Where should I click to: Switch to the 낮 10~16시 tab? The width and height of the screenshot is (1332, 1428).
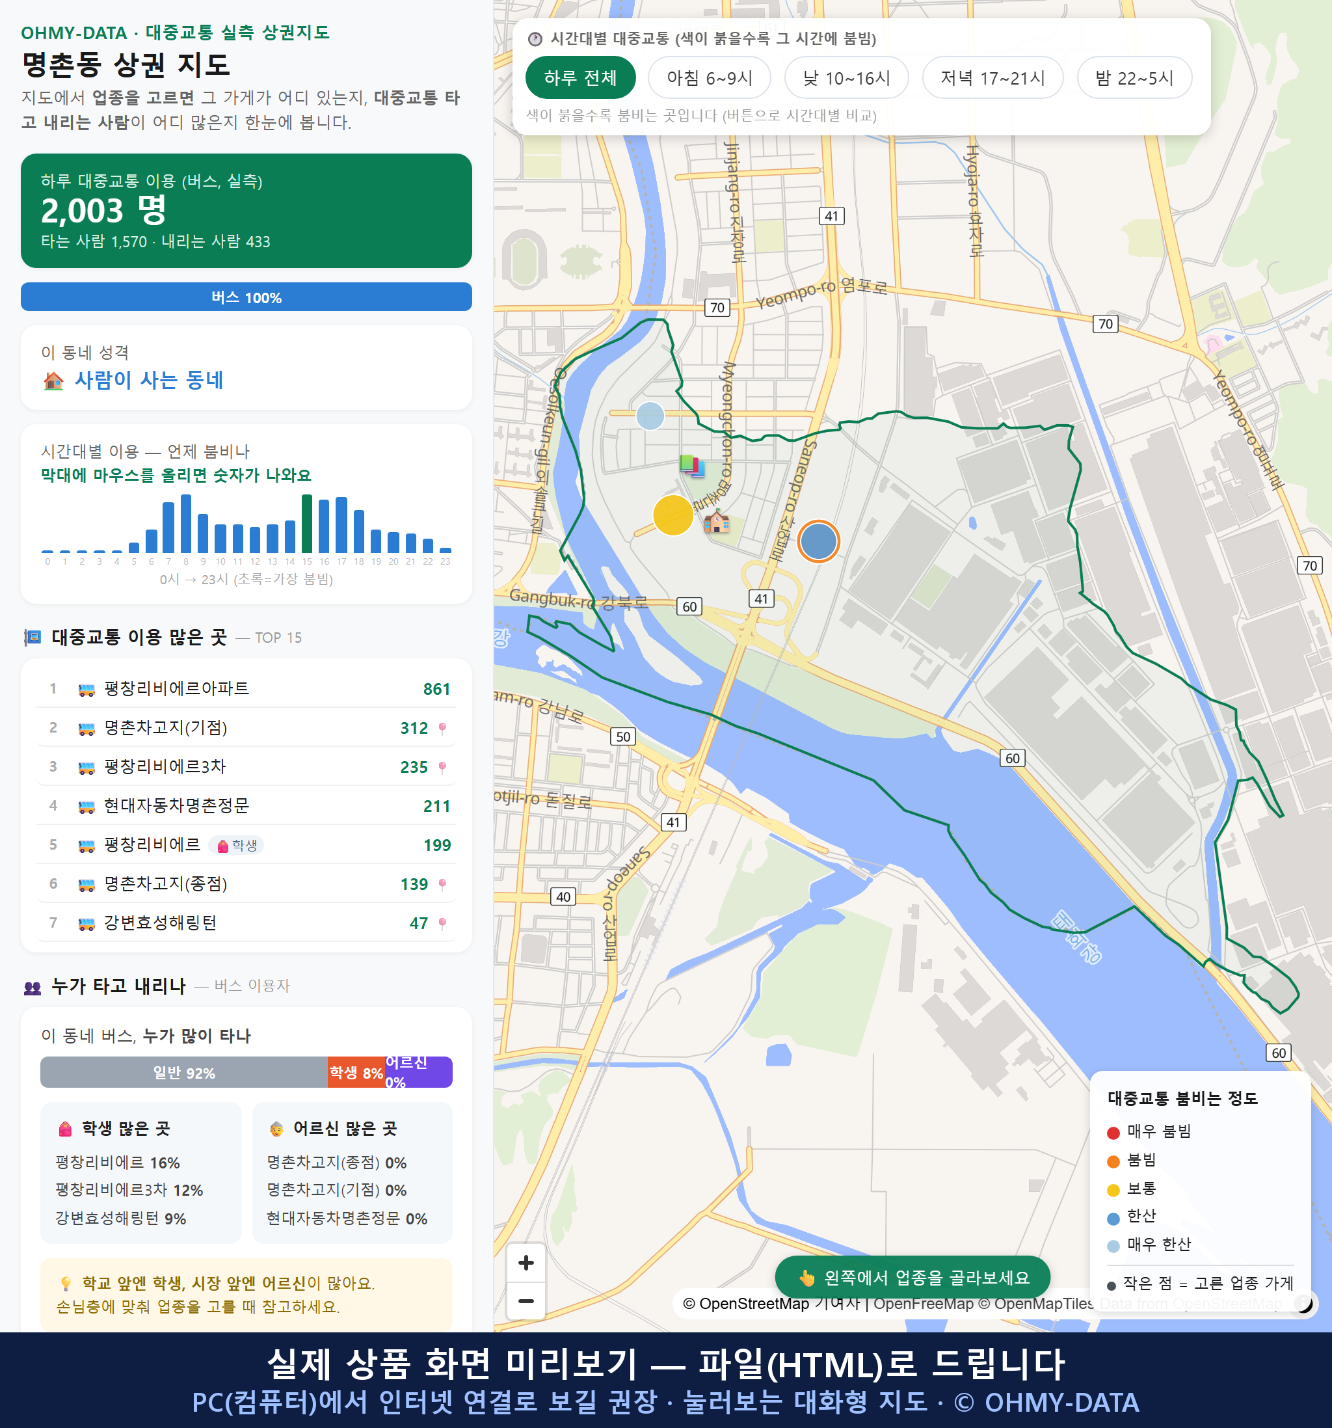click(x=847, y=77)
